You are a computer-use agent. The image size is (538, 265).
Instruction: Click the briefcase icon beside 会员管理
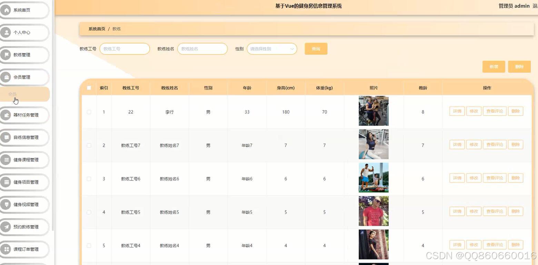[x=6, y=77]
